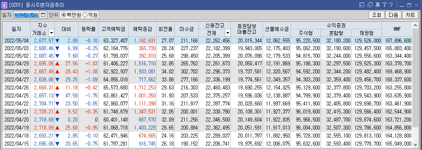
Task: Click the 대비 column header
Action: pyautogui.click(x=66, y=29)
